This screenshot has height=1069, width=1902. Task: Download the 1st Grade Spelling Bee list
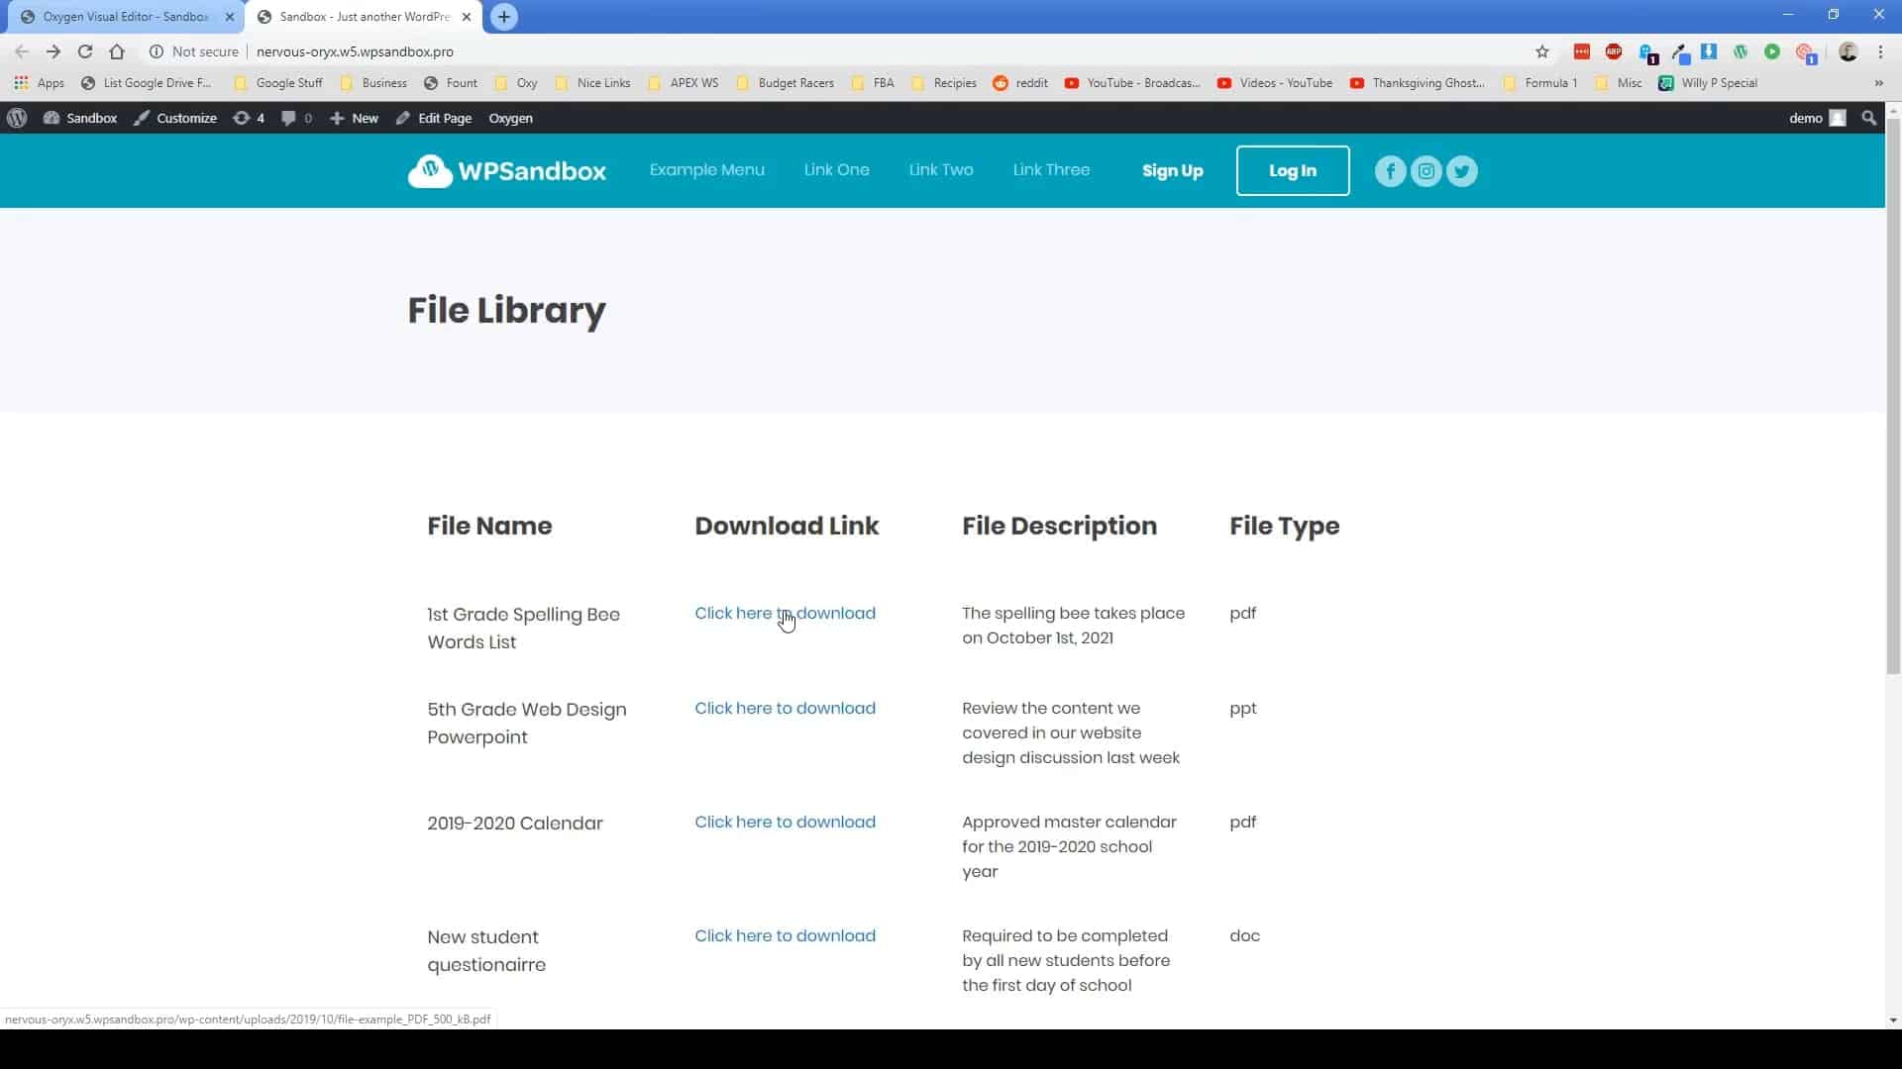point(785,614)
